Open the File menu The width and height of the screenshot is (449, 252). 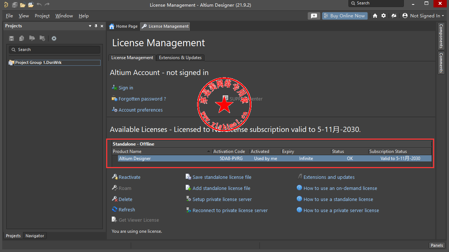[x=9, y=16]
